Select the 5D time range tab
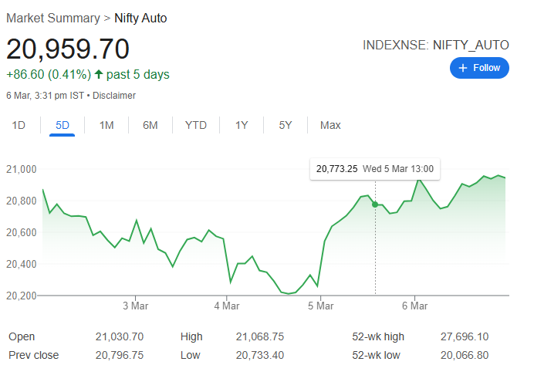 coord(62,125)
